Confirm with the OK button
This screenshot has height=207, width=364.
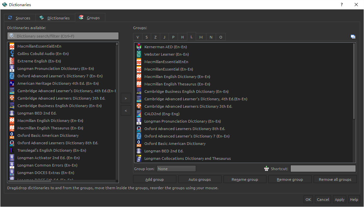(x=308, y=199)
